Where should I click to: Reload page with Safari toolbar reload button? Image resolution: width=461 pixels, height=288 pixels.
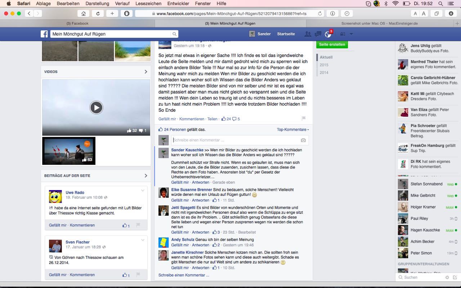click(98, 13)
